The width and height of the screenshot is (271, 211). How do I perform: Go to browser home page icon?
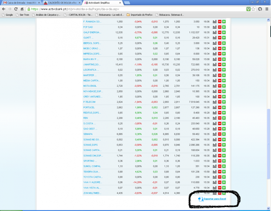(x=22, y=9)
